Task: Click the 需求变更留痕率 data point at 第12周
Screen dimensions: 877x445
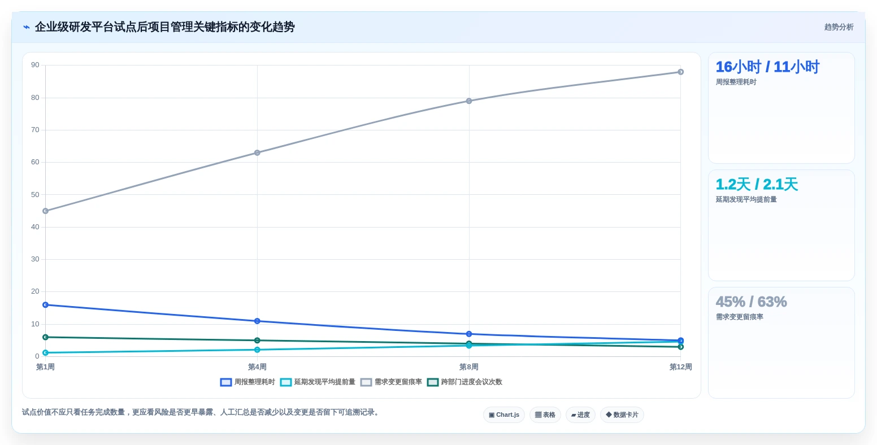Action: (681, 72)
